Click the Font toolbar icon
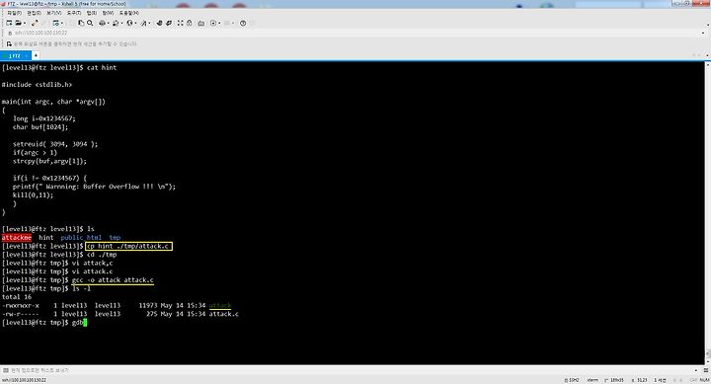711x384 pixels. tap(144, 23)
